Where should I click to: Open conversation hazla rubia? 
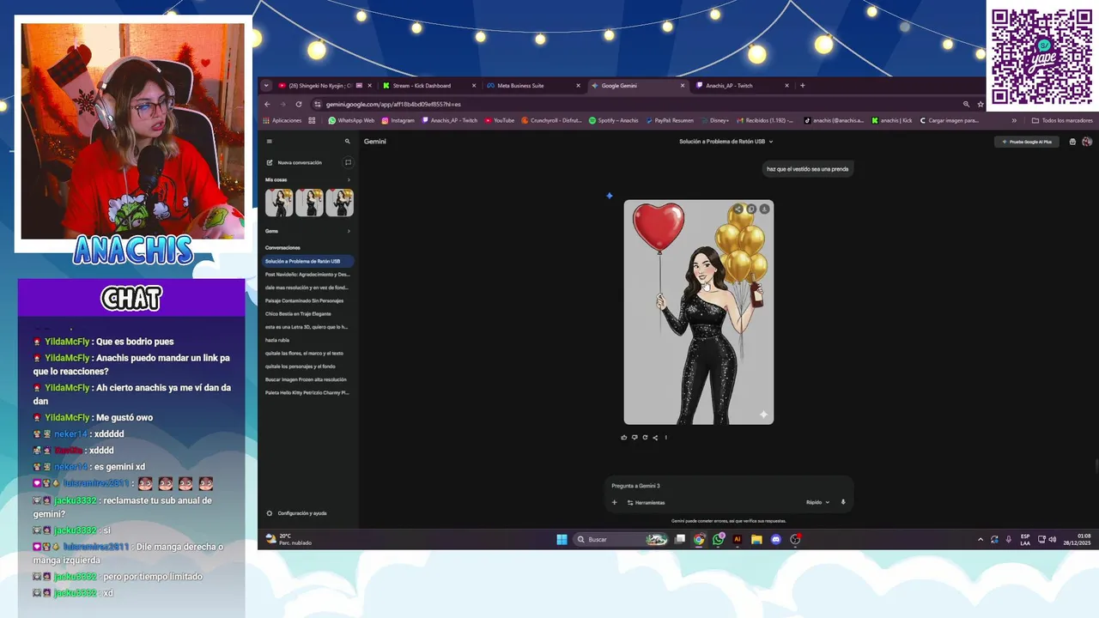pyautogui.click(x=307, y=340)
